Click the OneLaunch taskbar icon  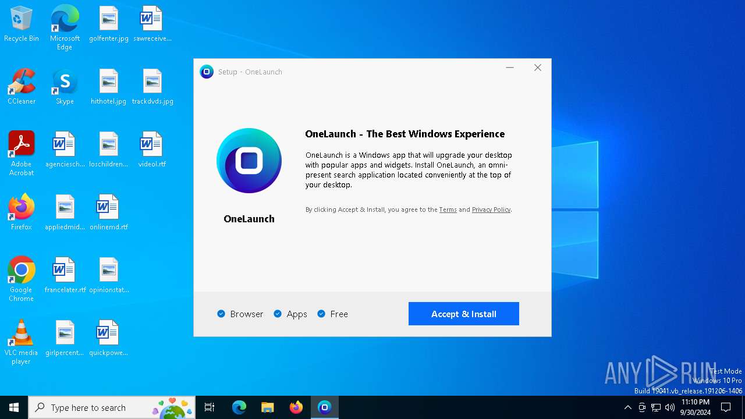325,407
